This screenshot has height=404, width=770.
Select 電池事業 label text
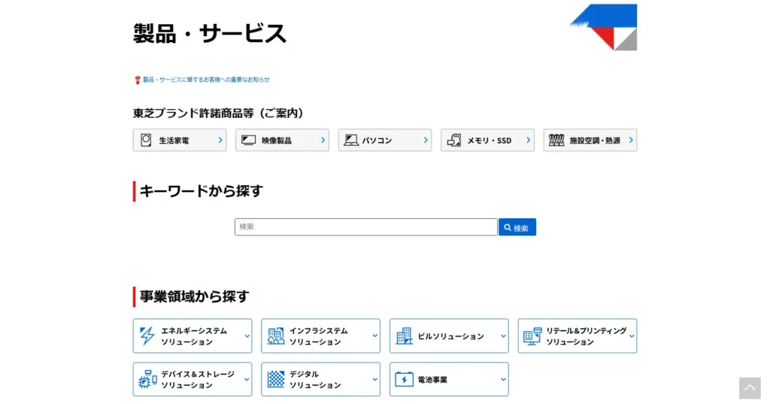(432, 379)
